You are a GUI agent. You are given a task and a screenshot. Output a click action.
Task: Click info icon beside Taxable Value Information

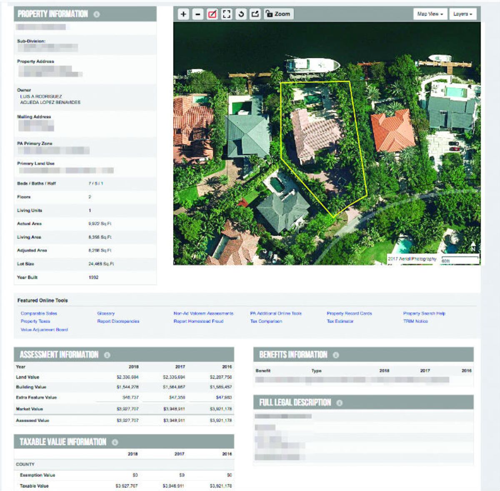115,442
